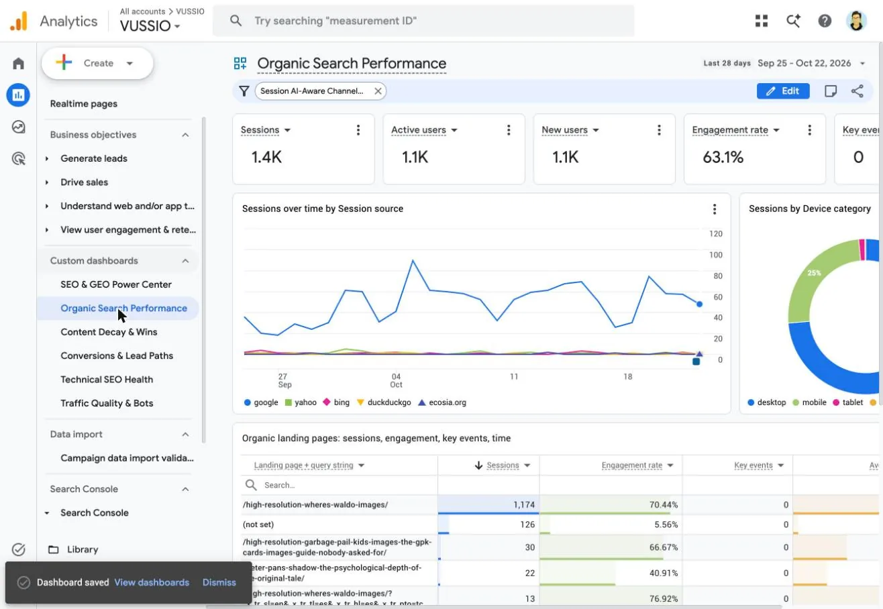883x609 pixels.
Task: Open the Create dropdown button
Action: tap(97, 64)
